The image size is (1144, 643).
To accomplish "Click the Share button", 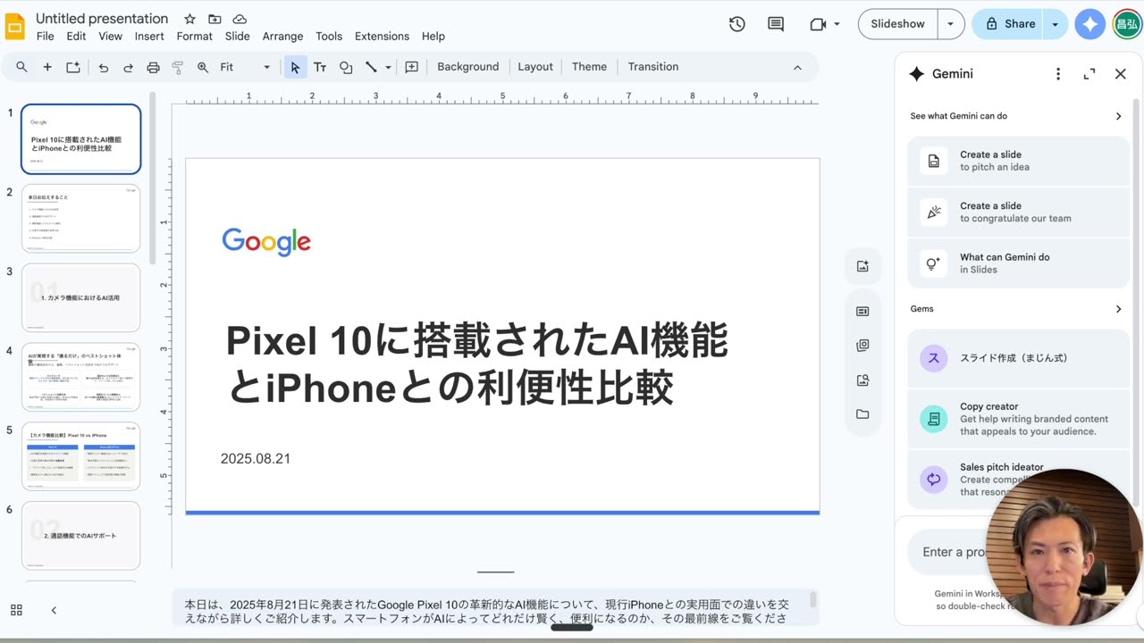I will click(1009, 24).
